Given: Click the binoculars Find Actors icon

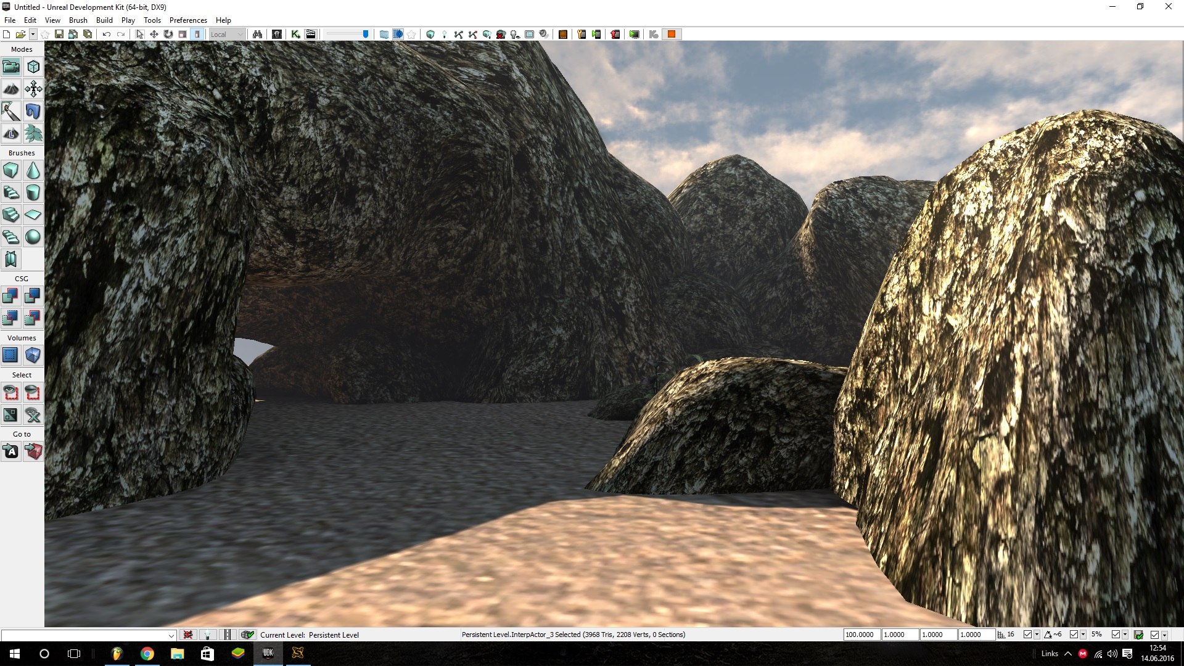Looking at the screenshot, I should 257,34.
